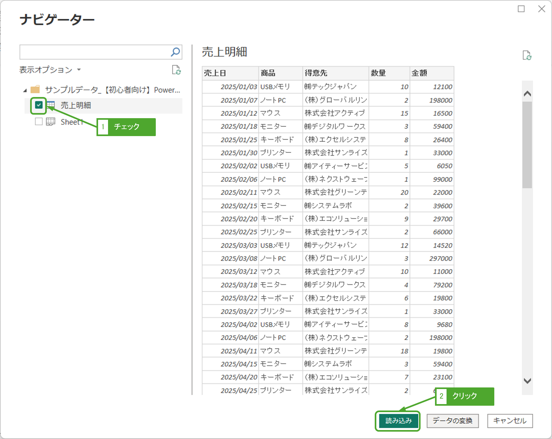
Task: Click the サンプルデータ workbook folder icon
Action: pyautogui.click(x=35, y=89)
